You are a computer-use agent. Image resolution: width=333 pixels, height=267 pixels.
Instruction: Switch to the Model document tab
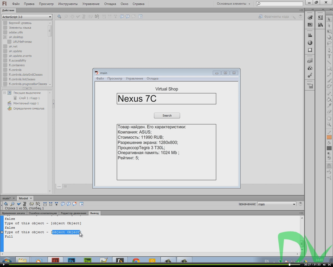click(x=23, y=198)
